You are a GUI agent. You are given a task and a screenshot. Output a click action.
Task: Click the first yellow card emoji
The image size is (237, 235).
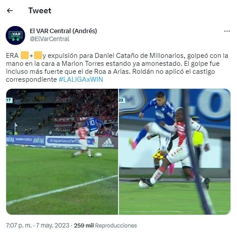(x=24, y=55)
